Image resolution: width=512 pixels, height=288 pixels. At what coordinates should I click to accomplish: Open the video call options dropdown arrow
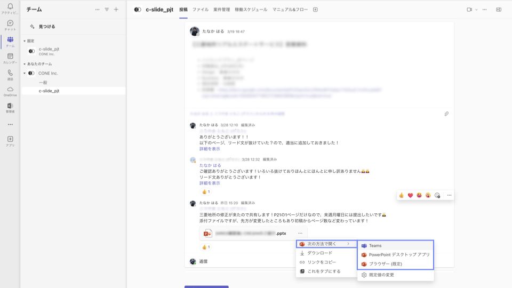tap(476, 10)
